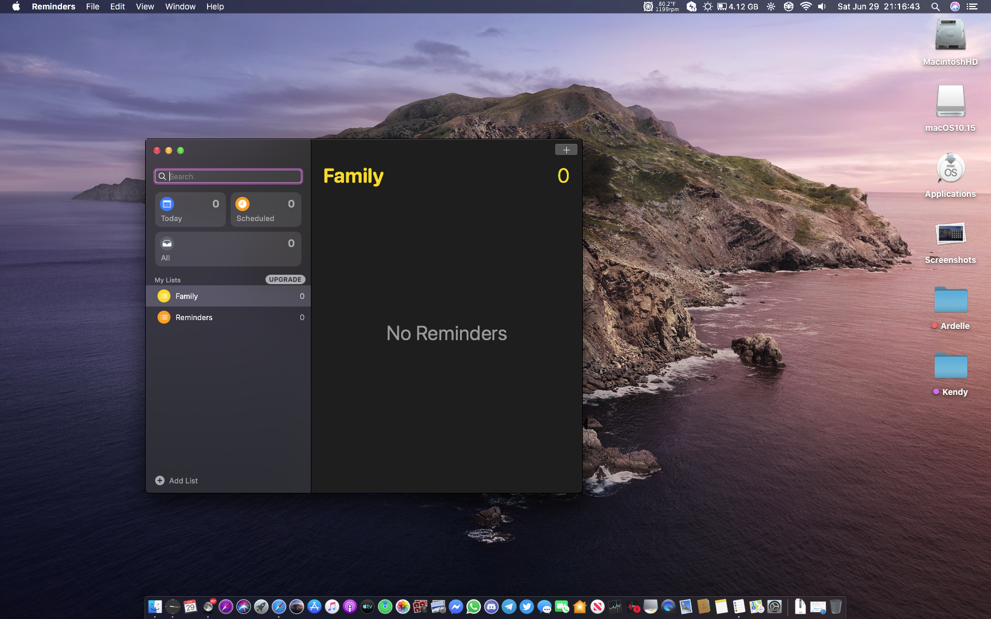Open the Reminders application menu

click(54, 6)
